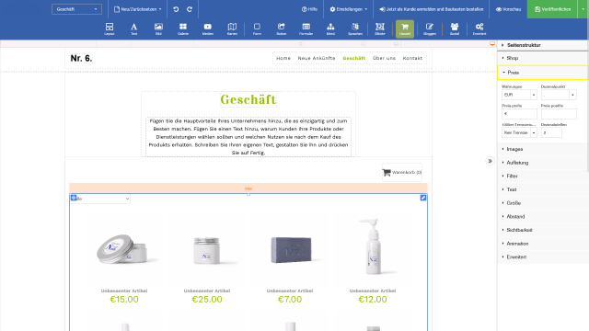Select the dark soap bar product image
Viewport: 589px width, 331px height.
click(290, 249)
